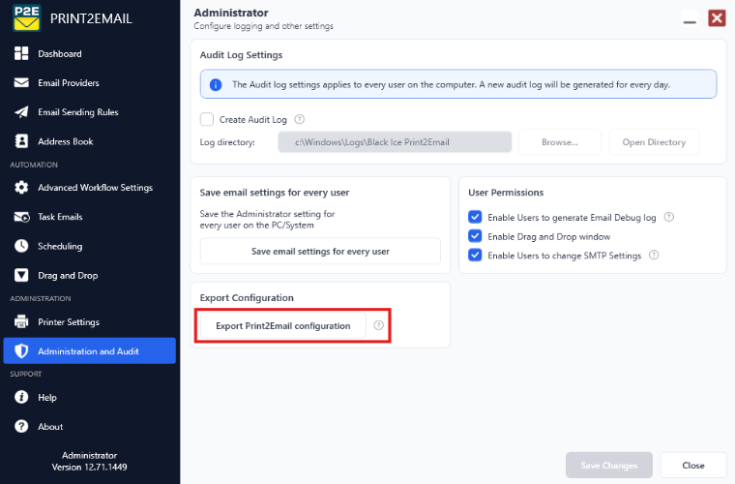This screenshot has width=735, height=484.
Task: Go to Email Providers section
Action: [90, 82]
